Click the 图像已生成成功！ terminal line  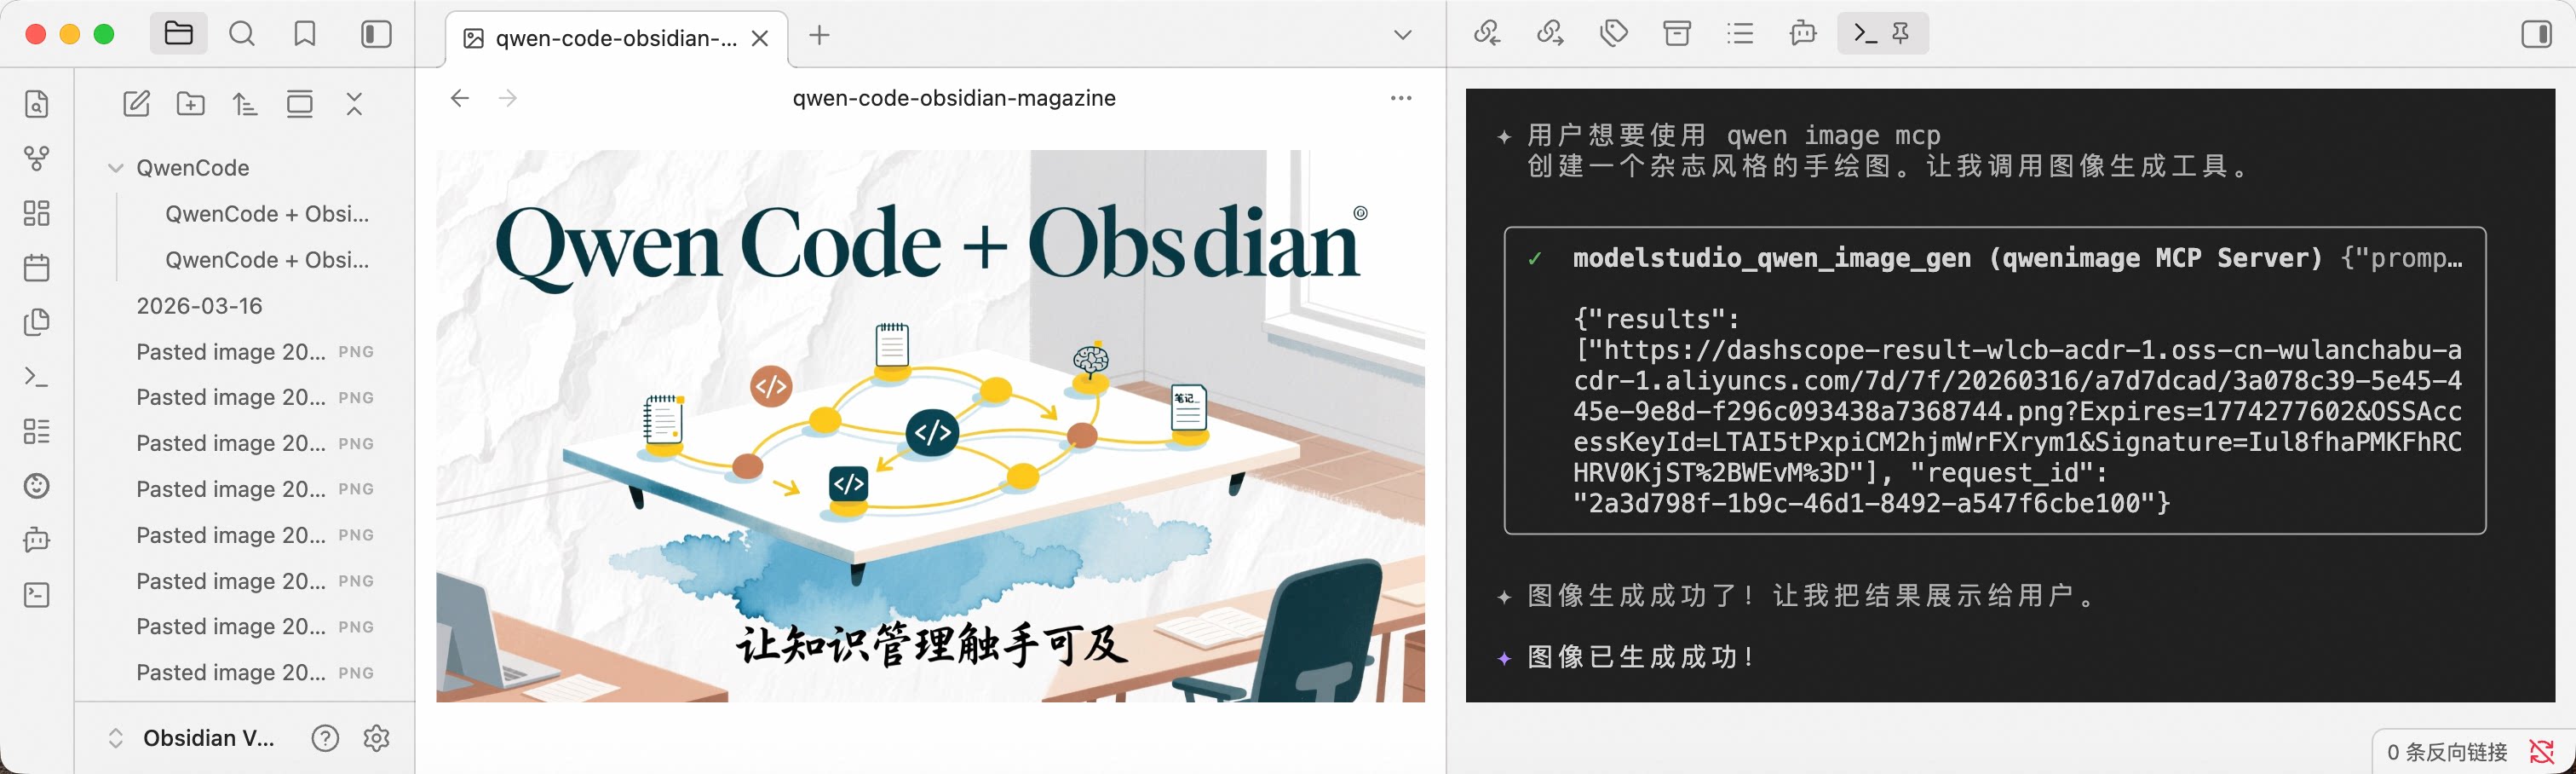1642,657
